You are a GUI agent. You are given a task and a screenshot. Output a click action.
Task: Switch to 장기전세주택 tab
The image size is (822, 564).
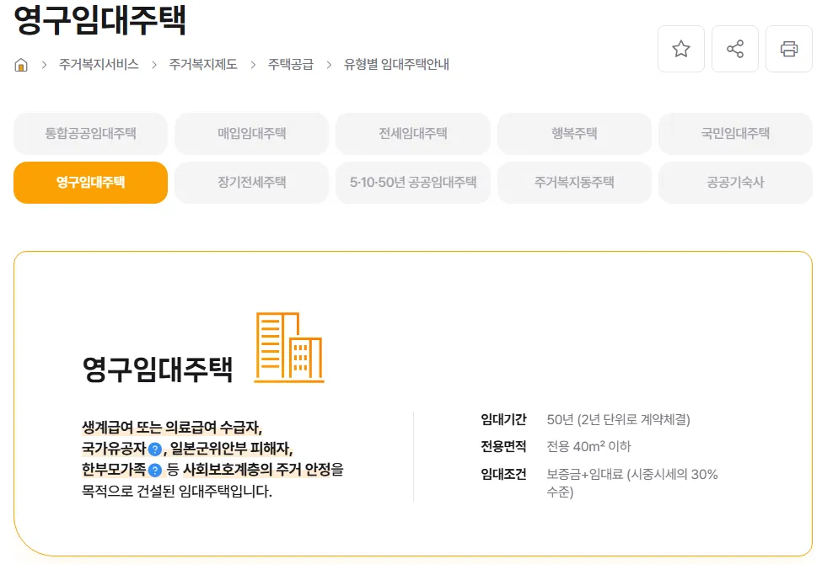point(251,182)
